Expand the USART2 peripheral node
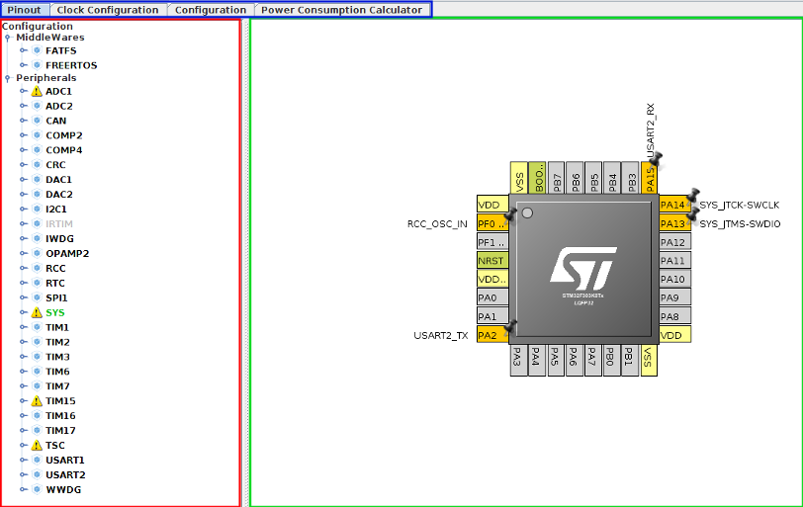The height and width of the screenshot is (507, 803). point(23,475)
